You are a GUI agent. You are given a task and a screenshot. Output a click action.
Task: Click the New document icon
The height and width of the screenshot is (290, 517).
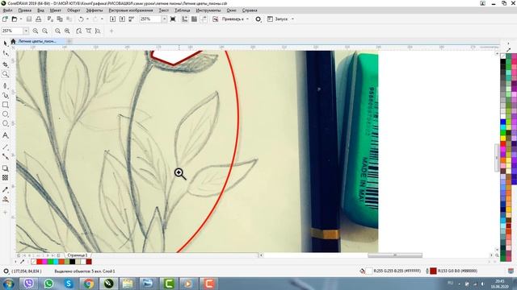6,19
